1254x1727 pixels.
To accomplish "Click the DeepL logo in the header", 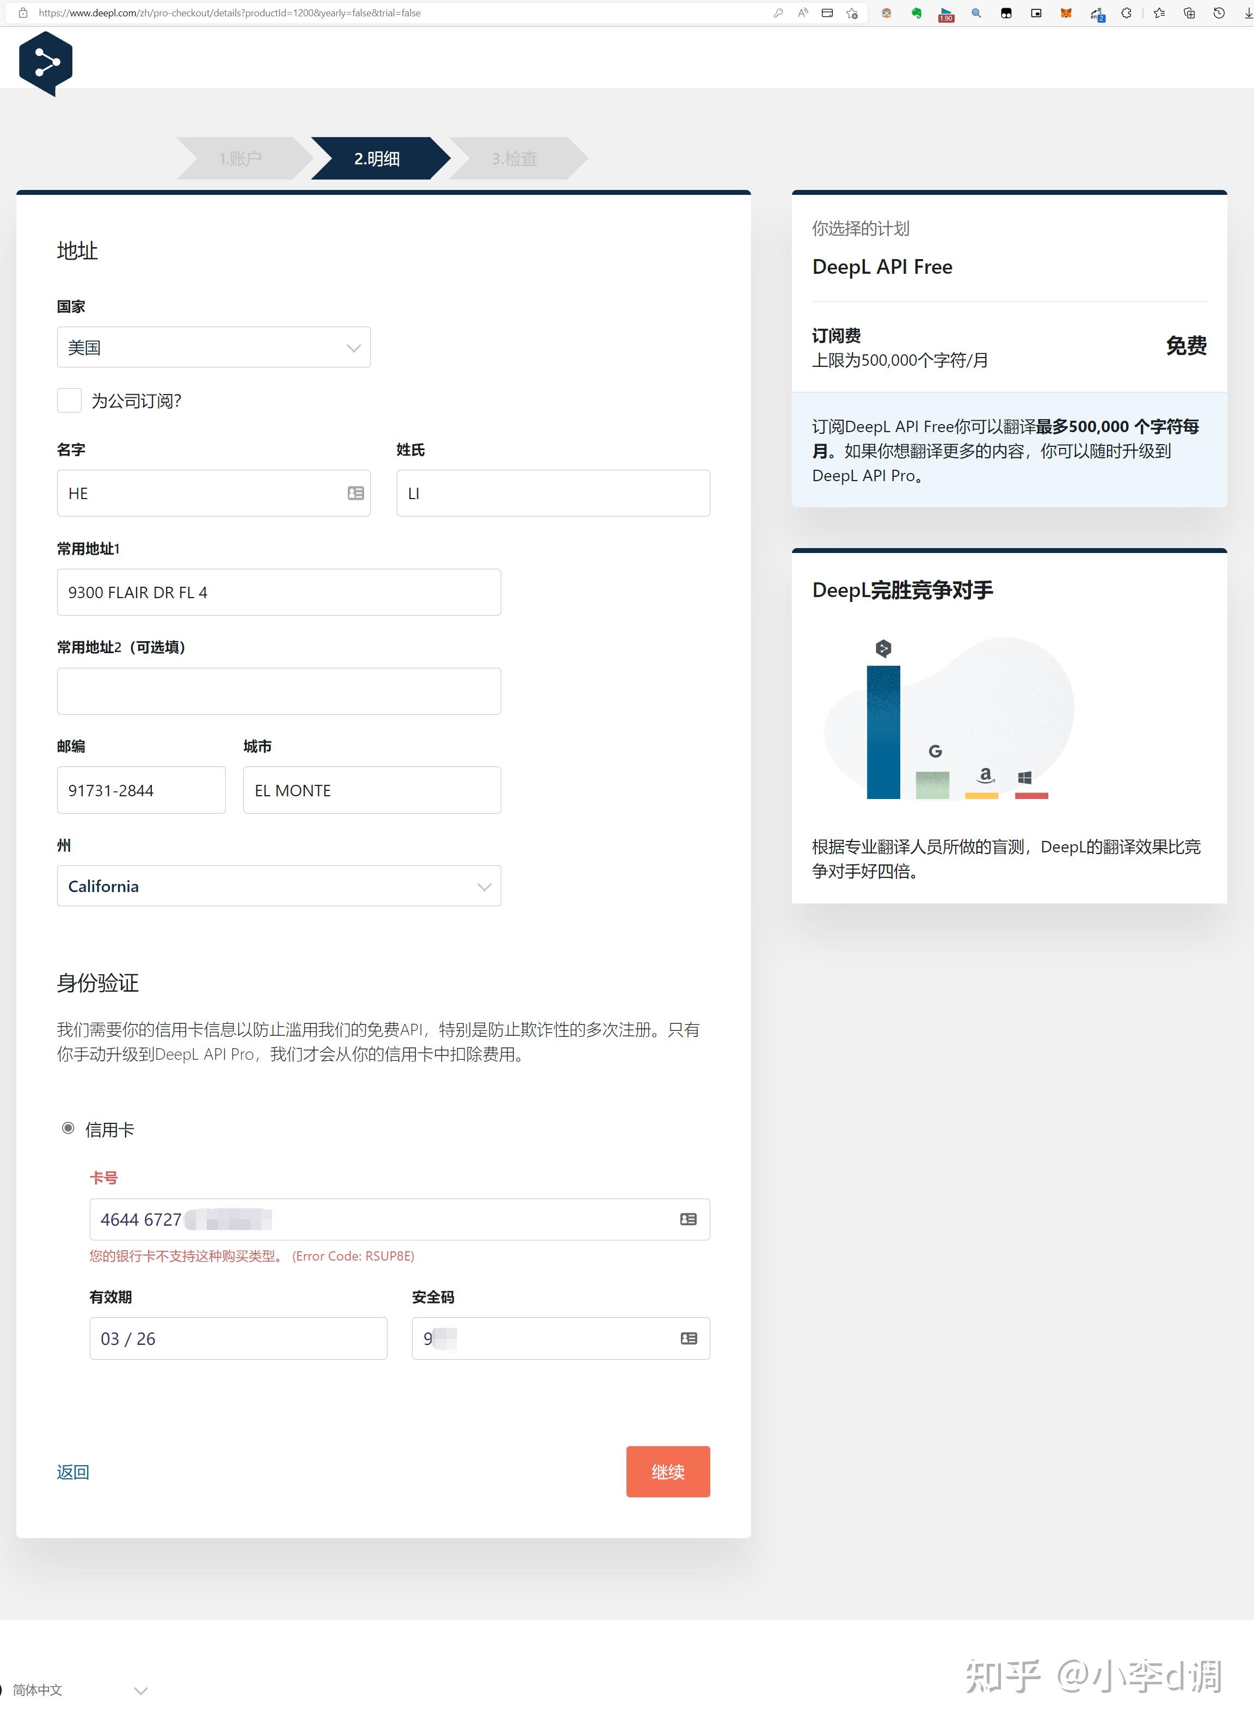I will (46, 63).
